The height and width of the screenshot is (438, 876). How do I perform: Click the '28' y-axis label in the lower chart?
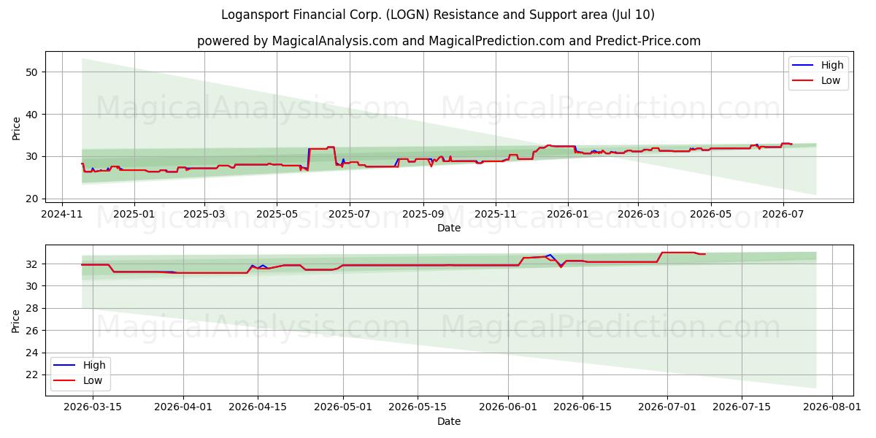[33, 308]
